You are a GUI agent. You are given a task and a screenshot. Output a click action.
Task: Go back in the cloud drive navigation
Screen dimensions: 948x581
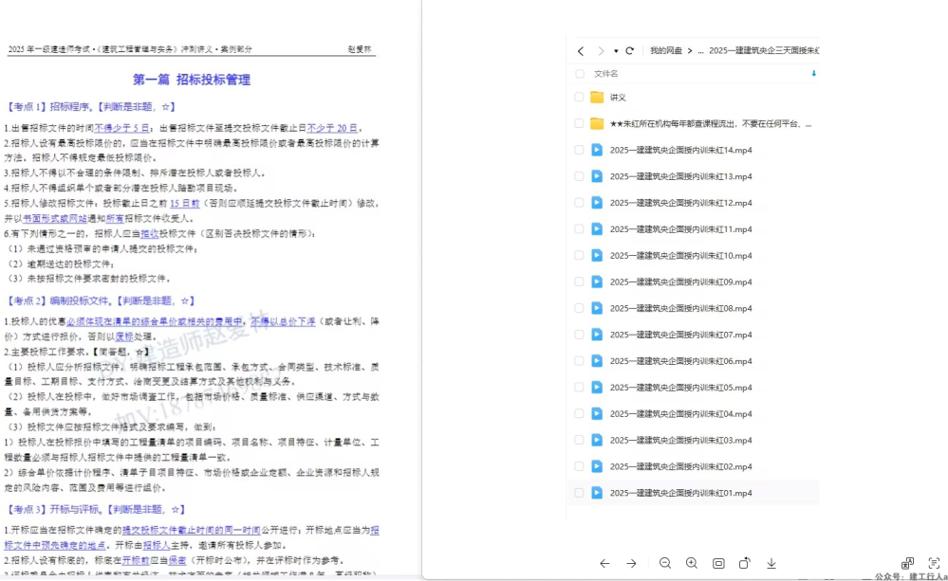click(581, 51)
